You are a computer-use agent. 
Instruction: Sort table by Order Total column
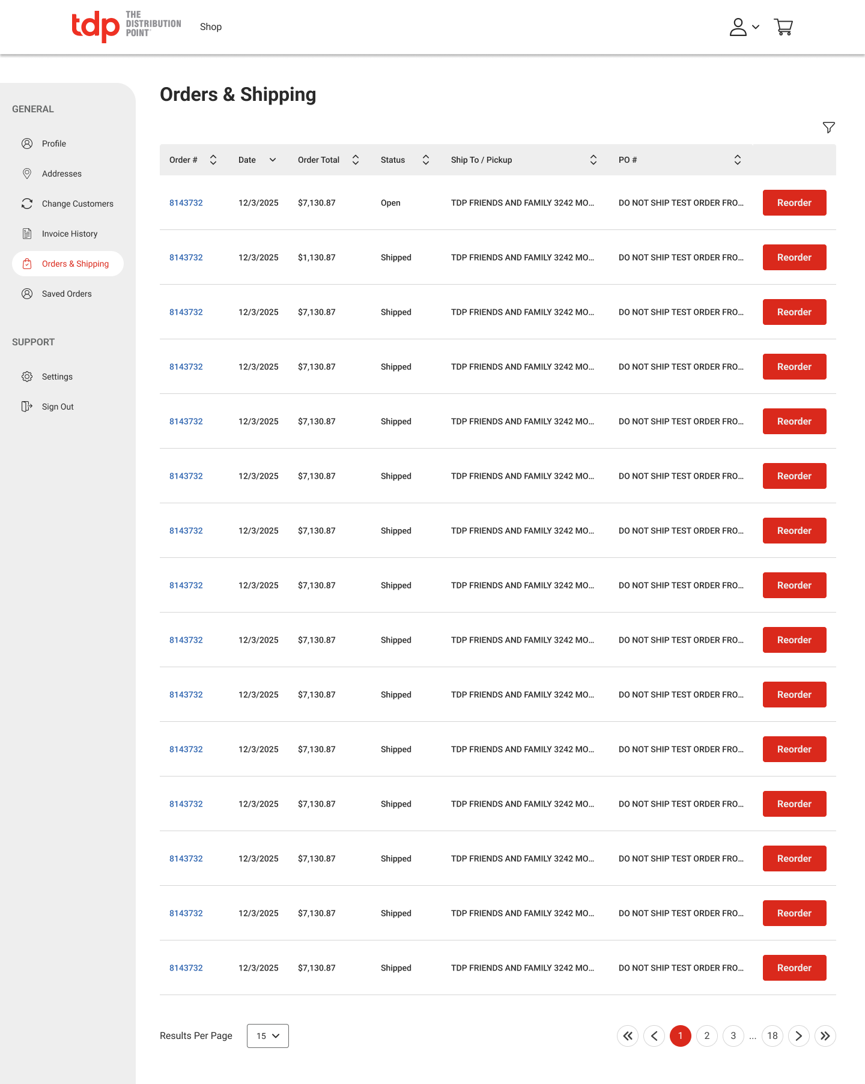point(356,160)
